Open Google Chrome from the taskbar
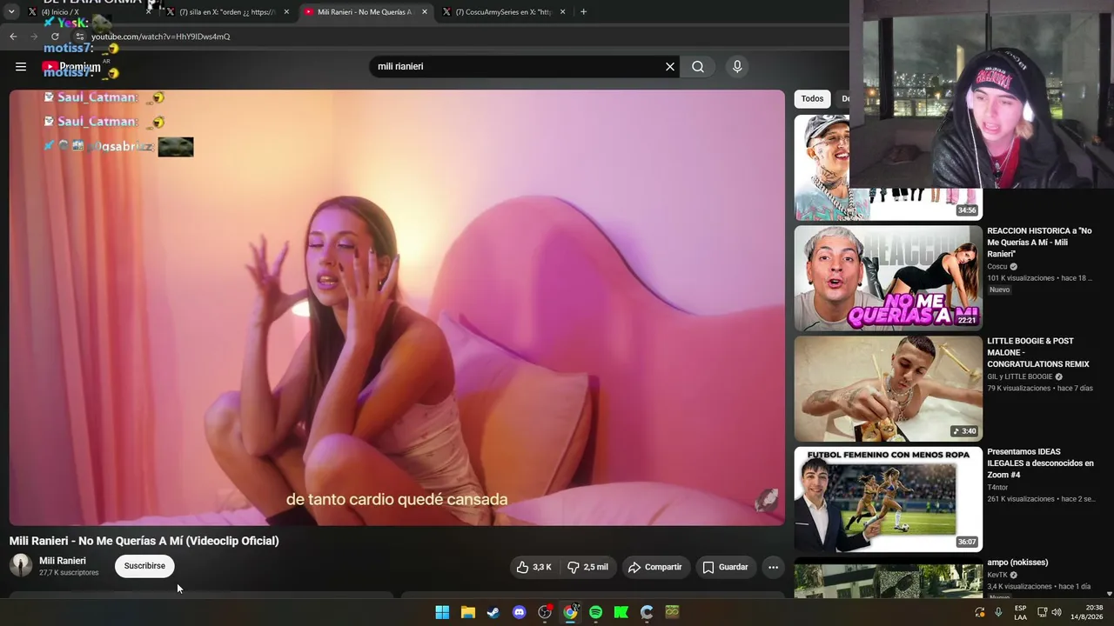The height and width of the screenshot is (626, 1114). [570, 612]
